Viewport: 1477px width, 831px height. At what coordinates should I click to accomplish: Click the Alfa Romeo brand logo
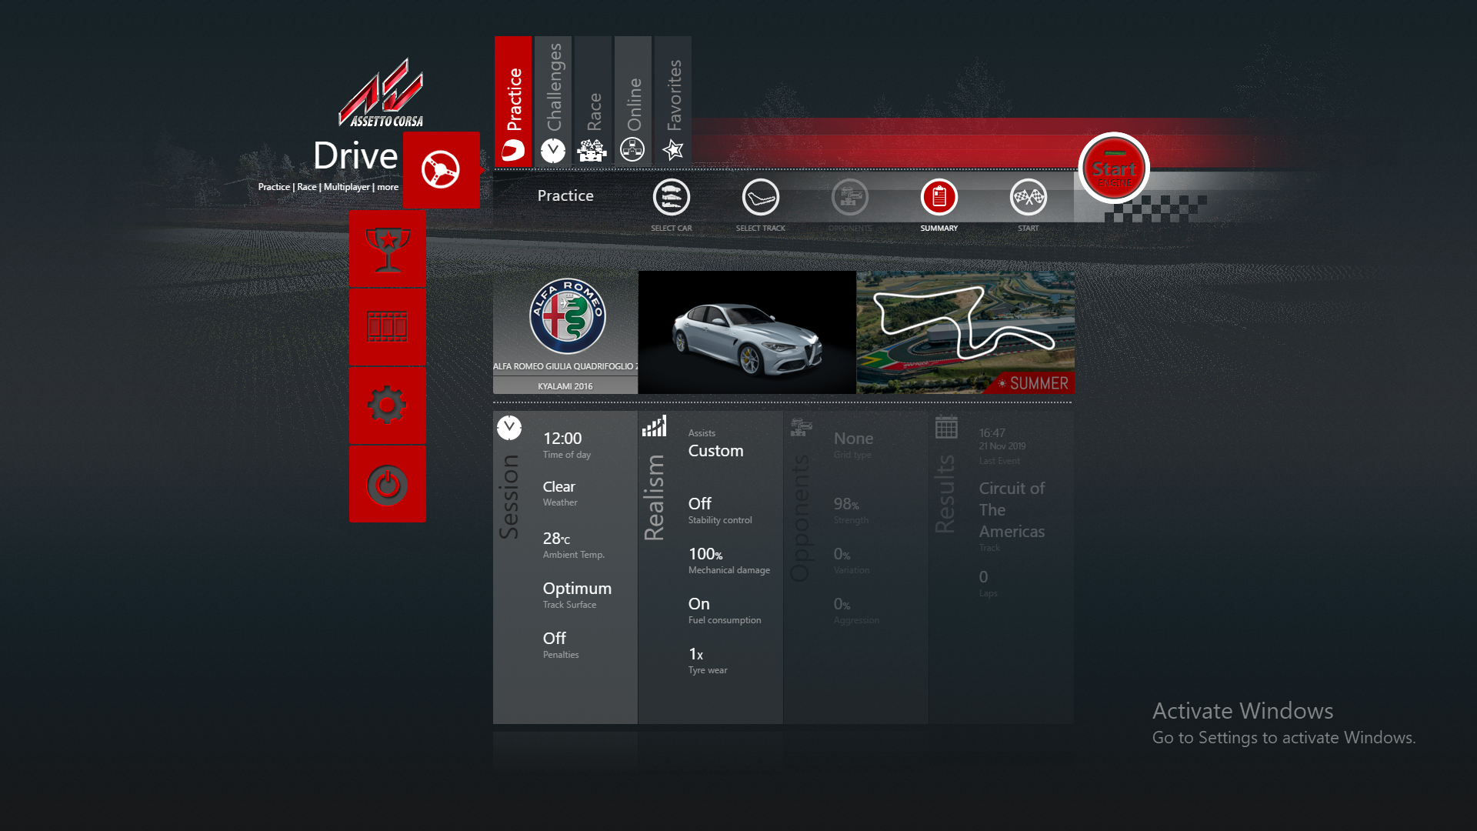(x=567, y=316)
